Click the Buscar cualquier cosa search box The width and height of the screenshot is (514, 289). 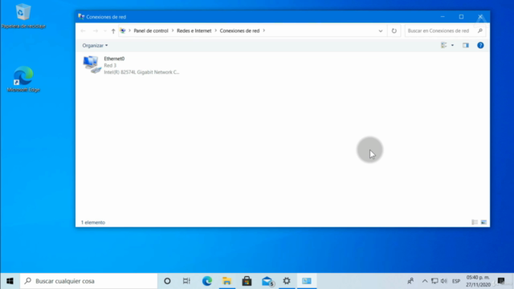pyautogui.click(x=89, y=281)
